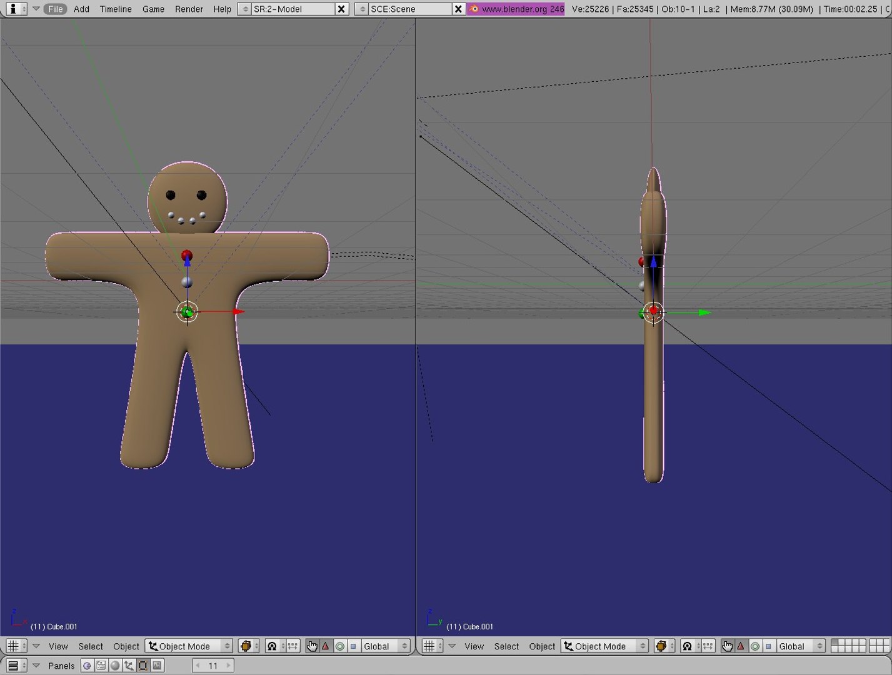
Task: Open the www.blender.org 246 link
Action: tap(516, 9)
